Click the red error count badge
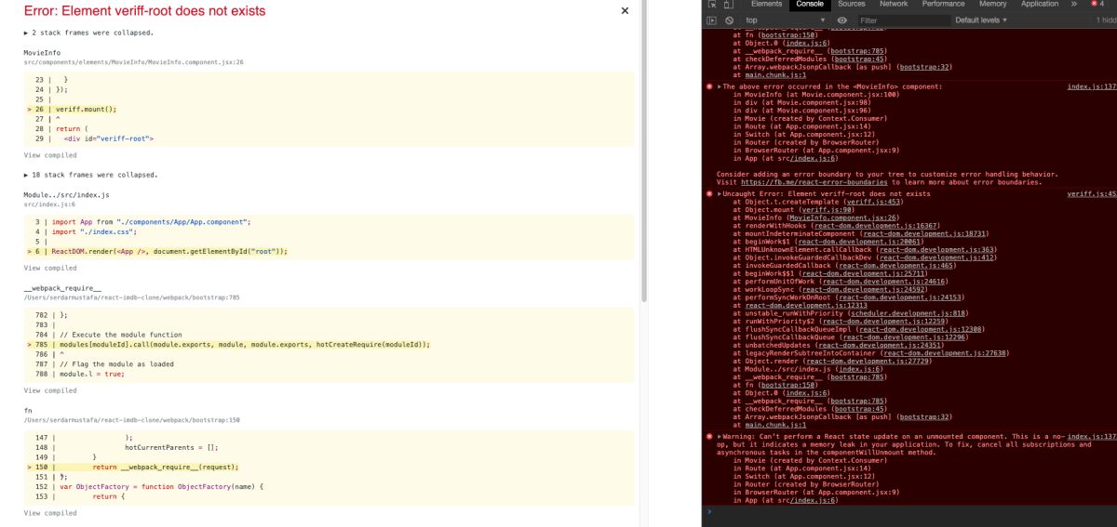 1099,4
